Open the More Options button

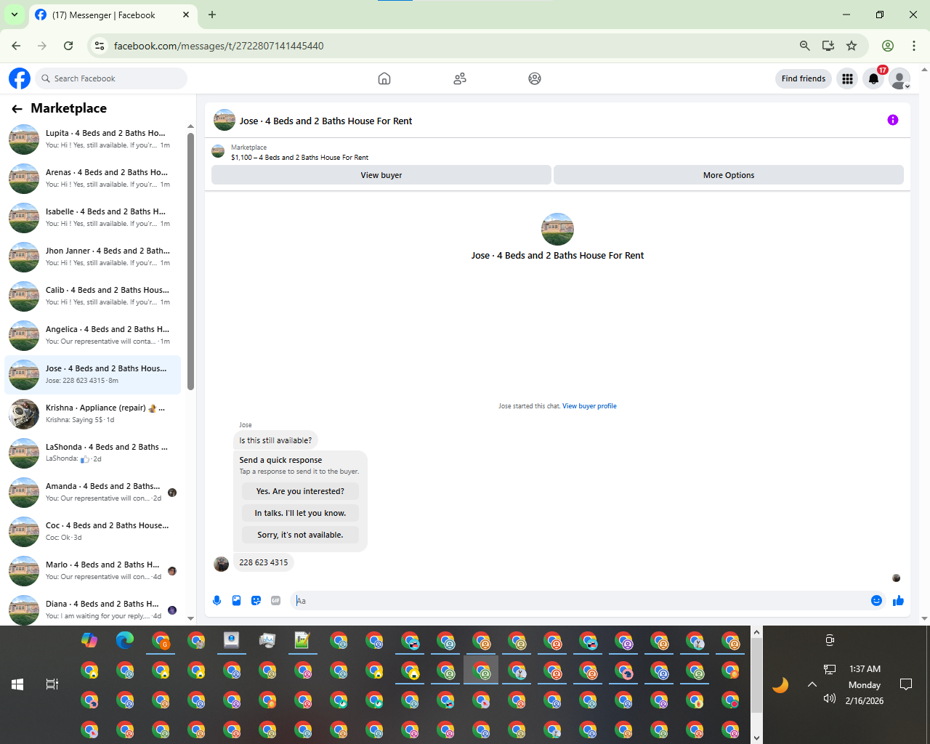click(x=729, y=175)
